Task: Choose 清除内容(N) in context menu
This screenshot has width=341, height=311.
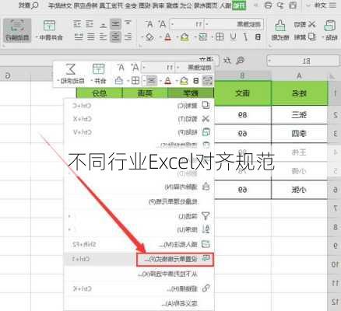Action: 139,187
